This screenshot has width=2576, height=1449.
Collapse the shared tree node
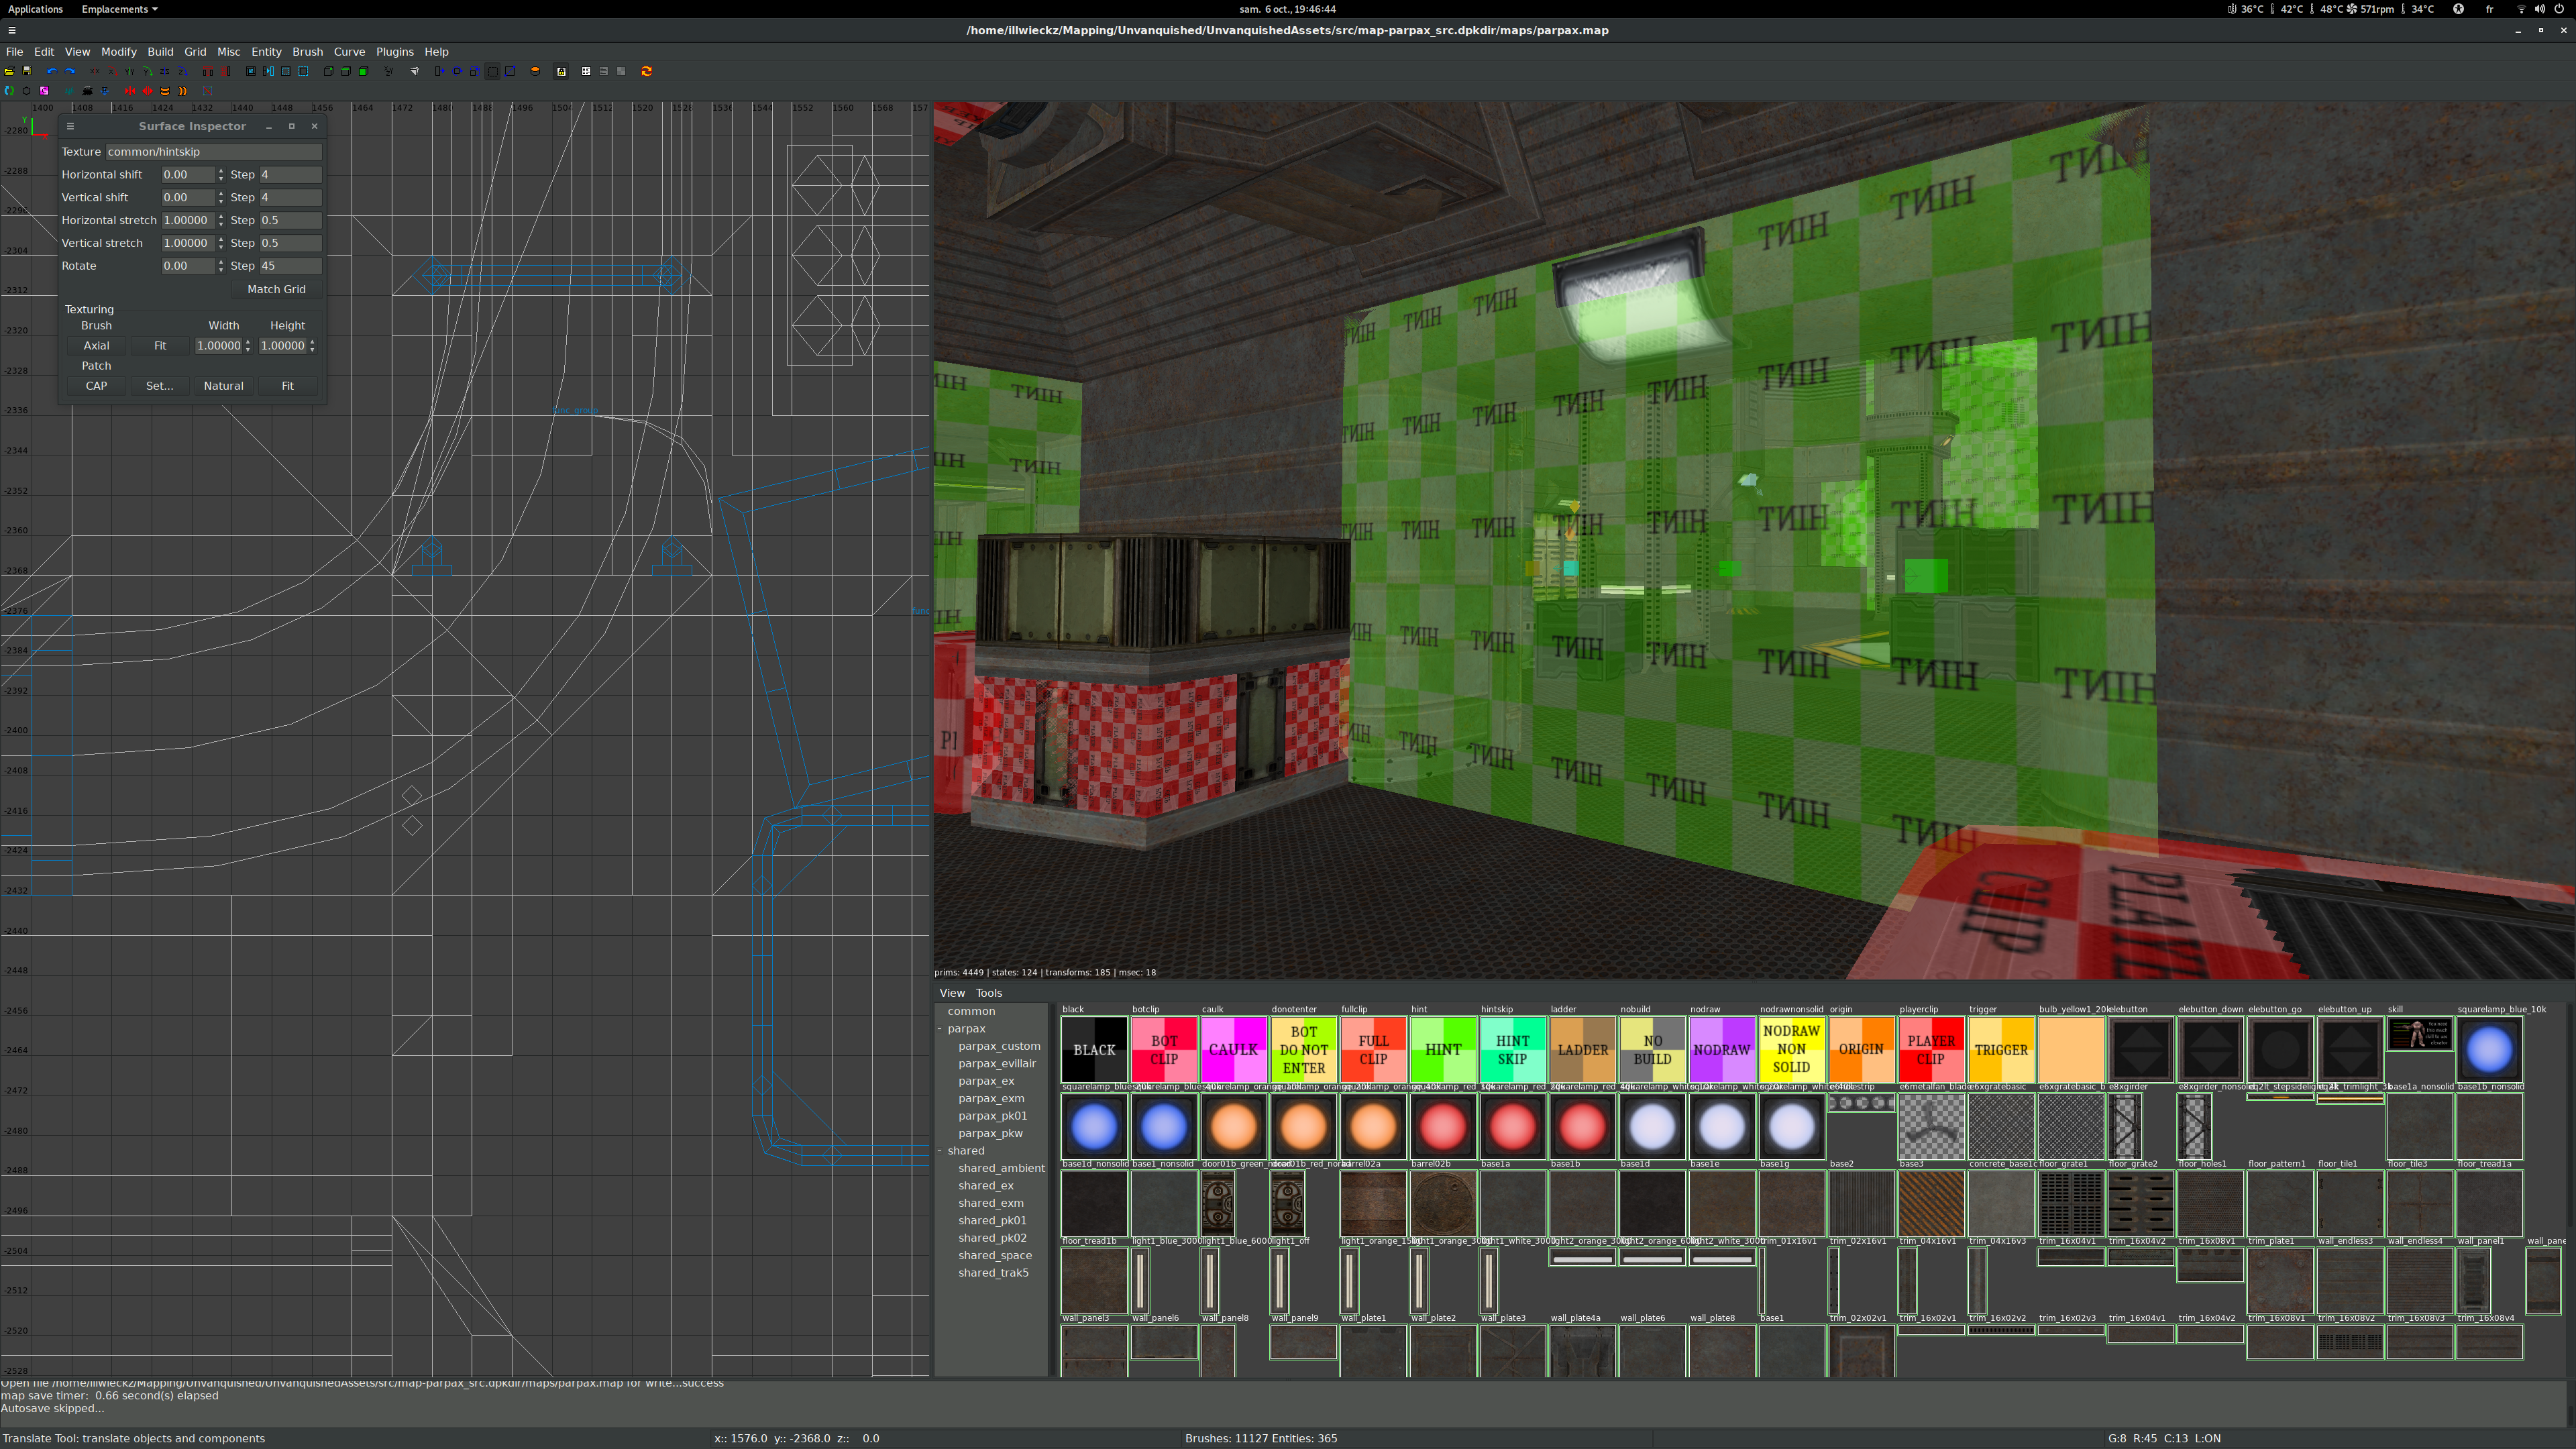(x=940, y=1151)
